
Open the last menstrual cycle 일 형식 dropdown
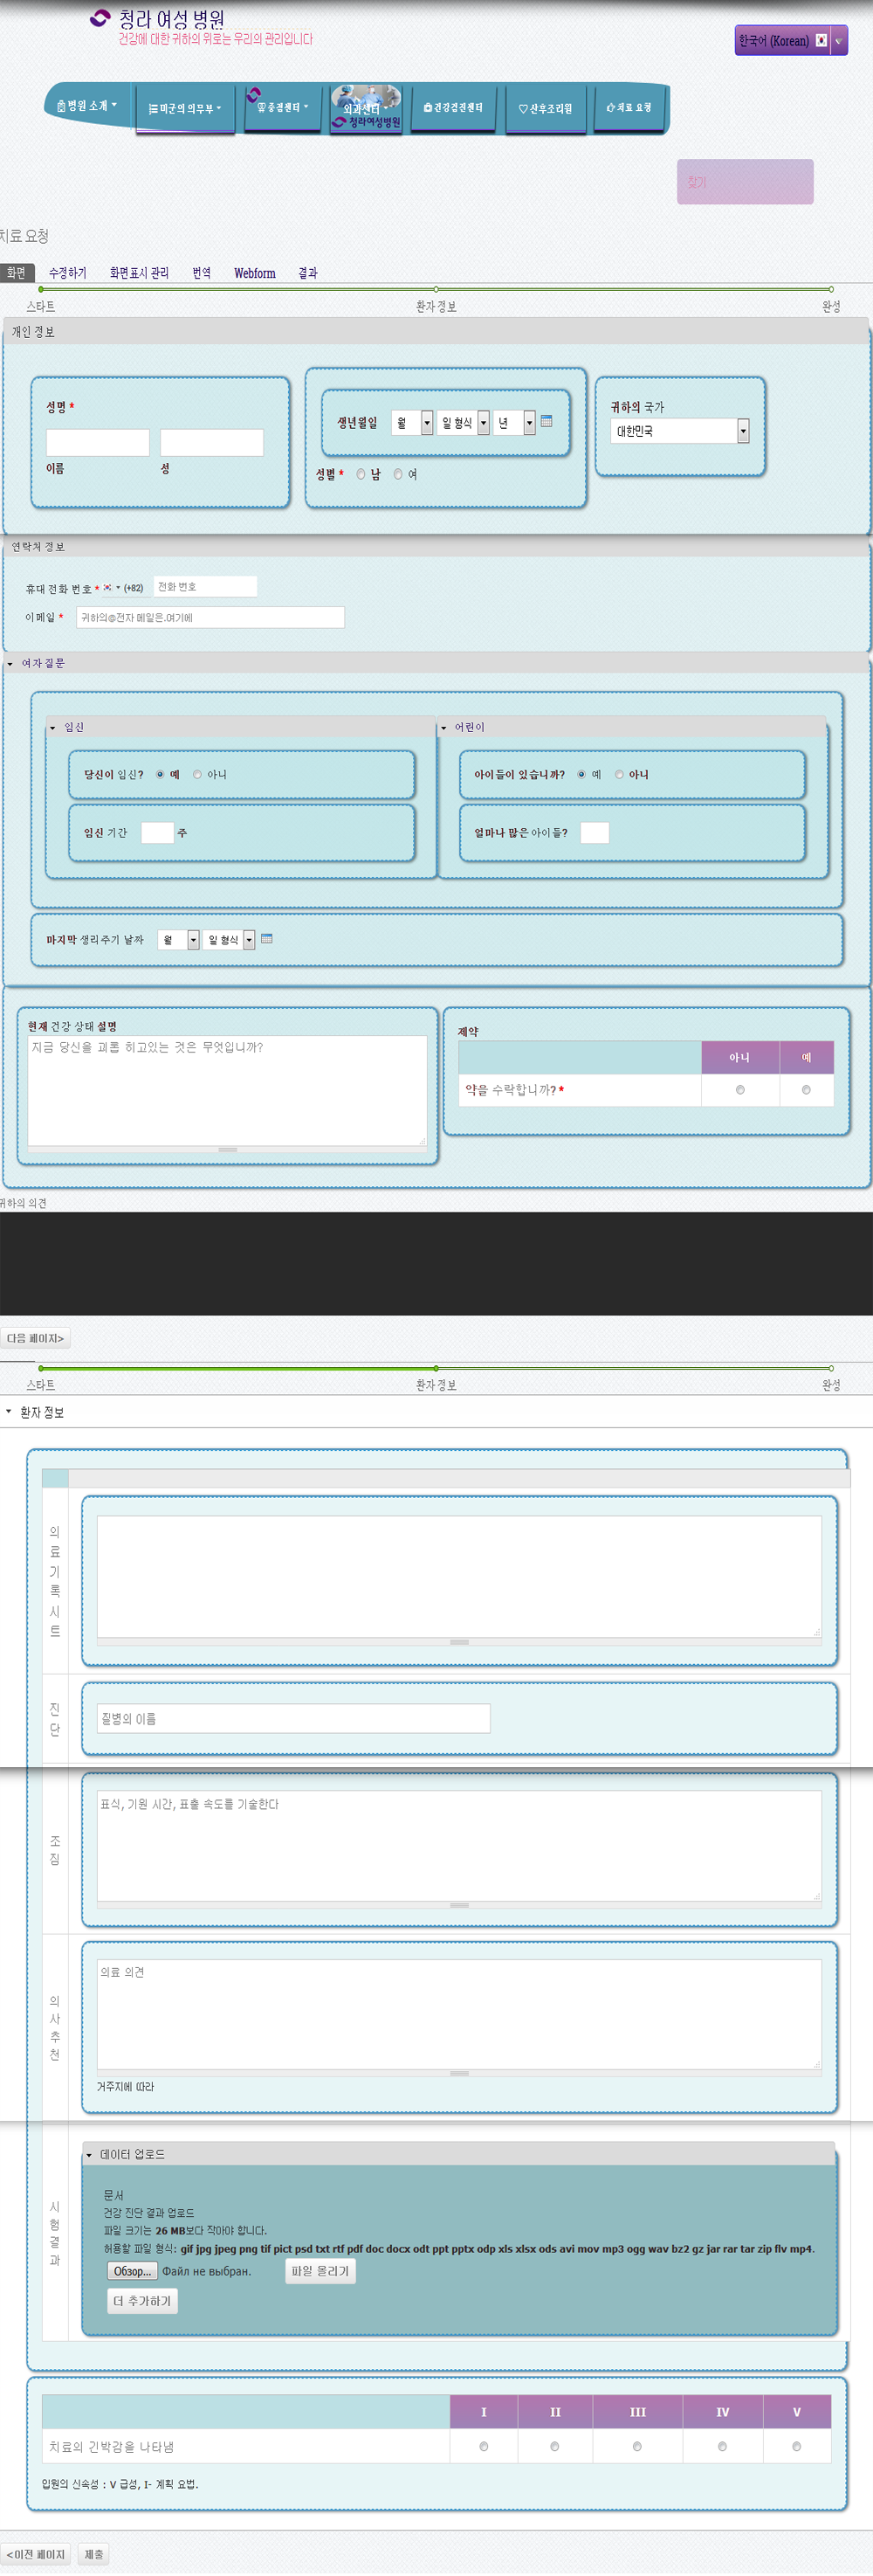(x=229, y=940)
